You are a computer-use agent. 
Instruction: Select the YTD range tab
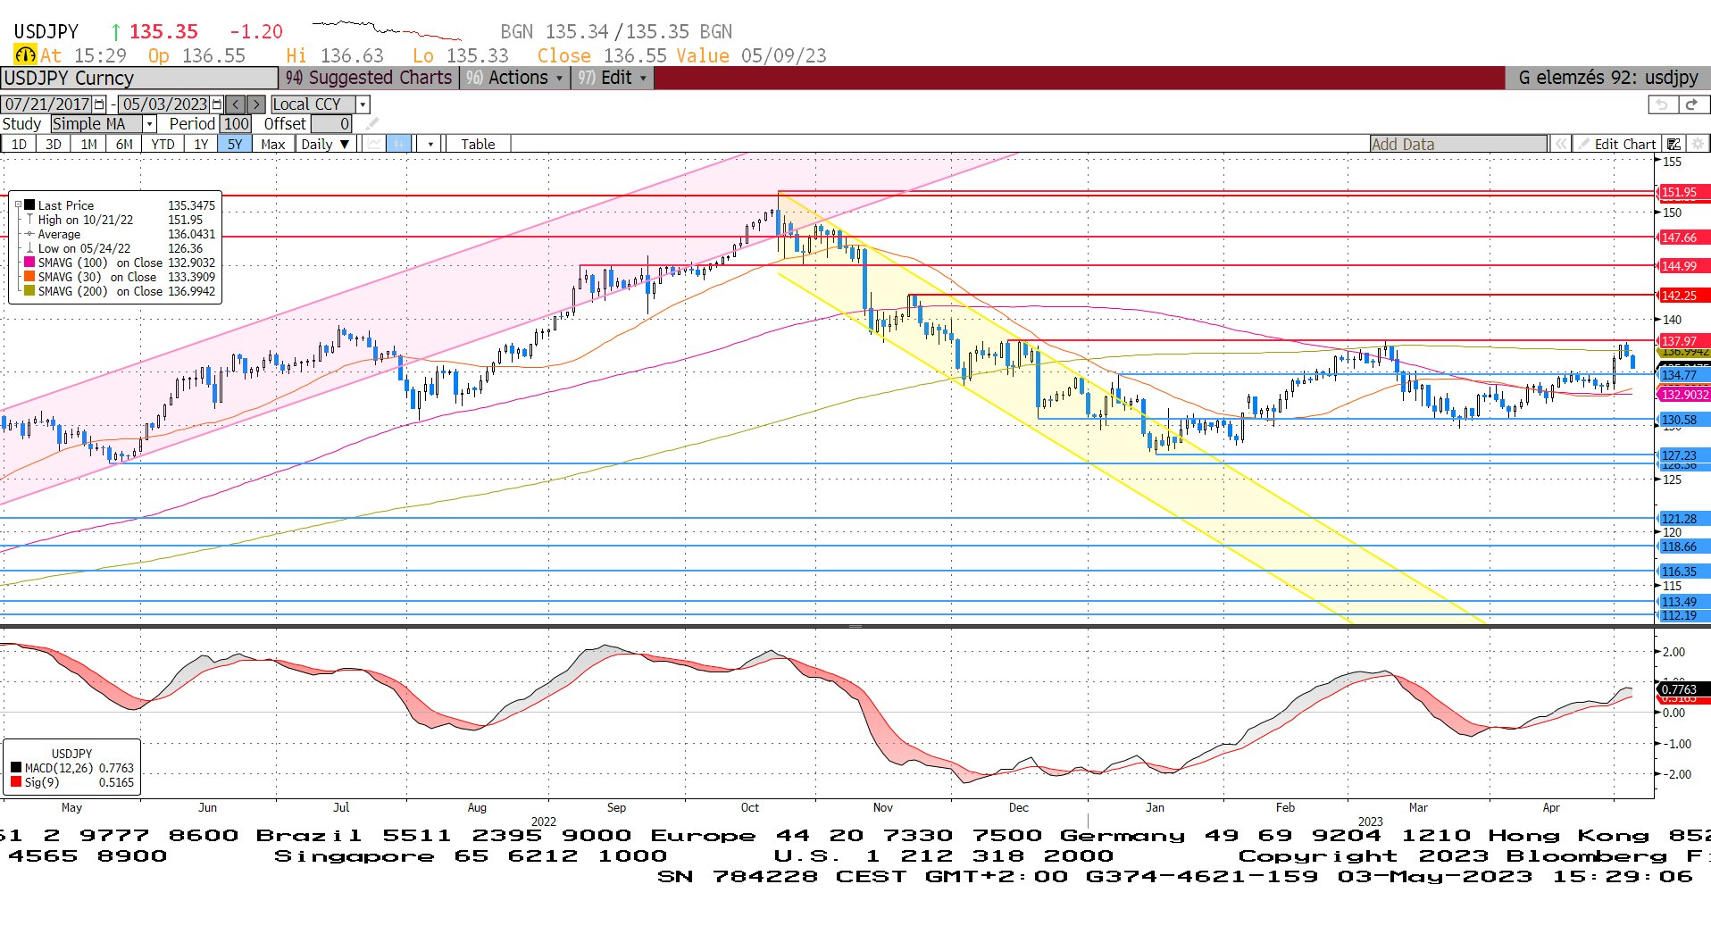163,144
